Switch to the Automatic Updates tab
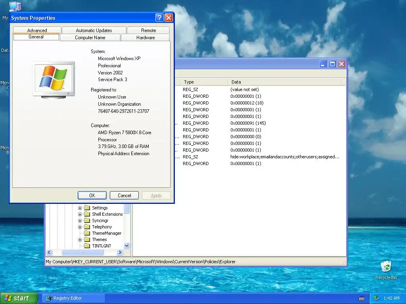The width and height of the screenshot is (406, 304). point(94,30)
